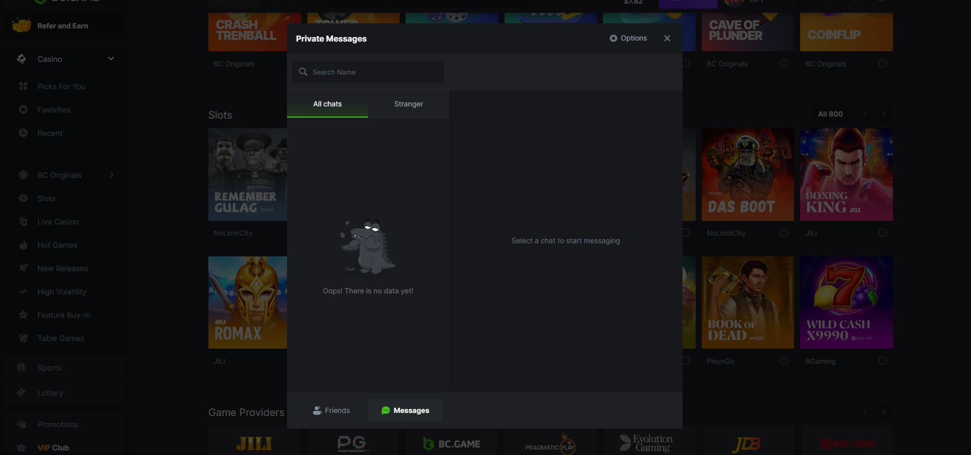Open the Friends tab at the bottom
Viewport: 971px width, 455px height.
click(x=331, y=410)
